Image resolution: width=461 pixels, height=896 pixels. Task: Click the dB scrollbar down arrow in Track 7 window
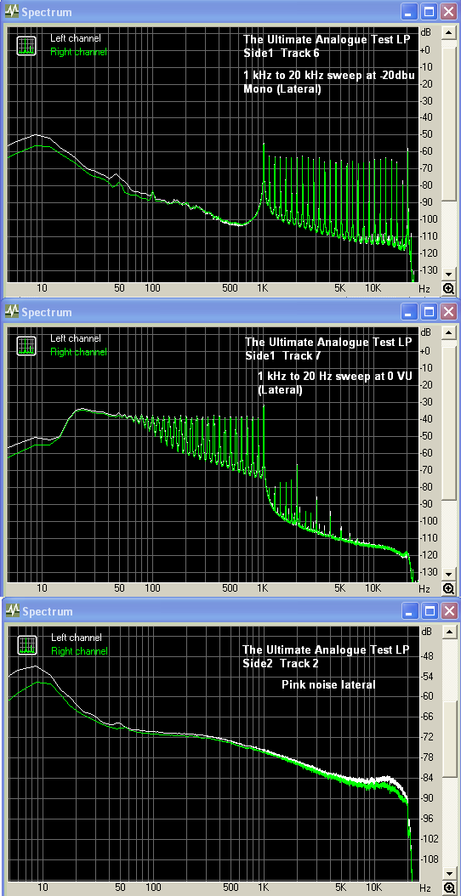(x=448, y=575)
